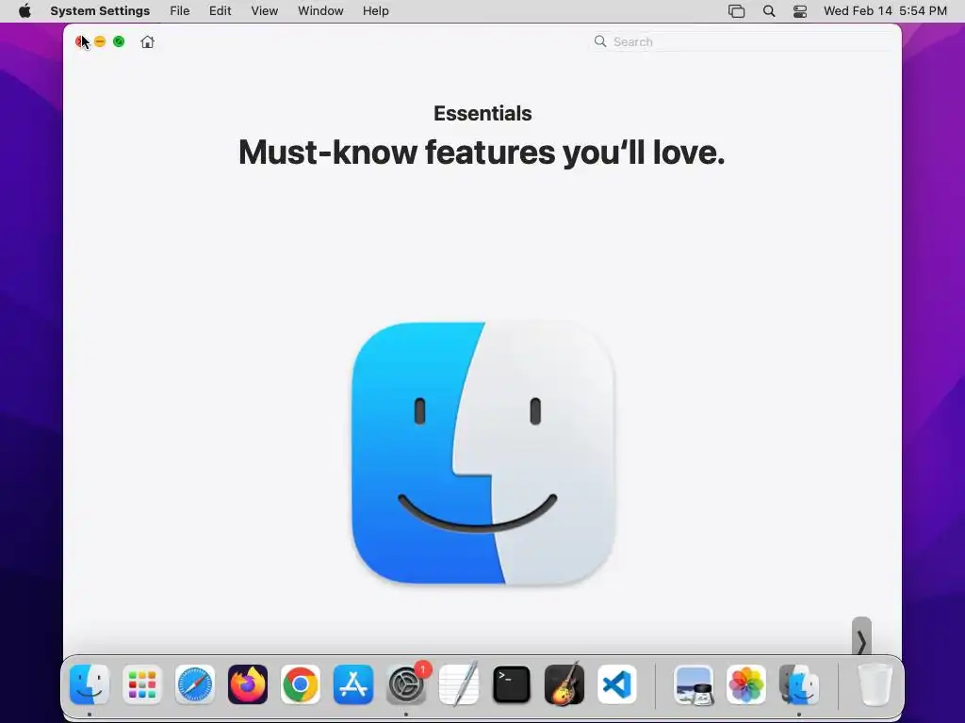Open the System Settings app menu

coord(100,11)
